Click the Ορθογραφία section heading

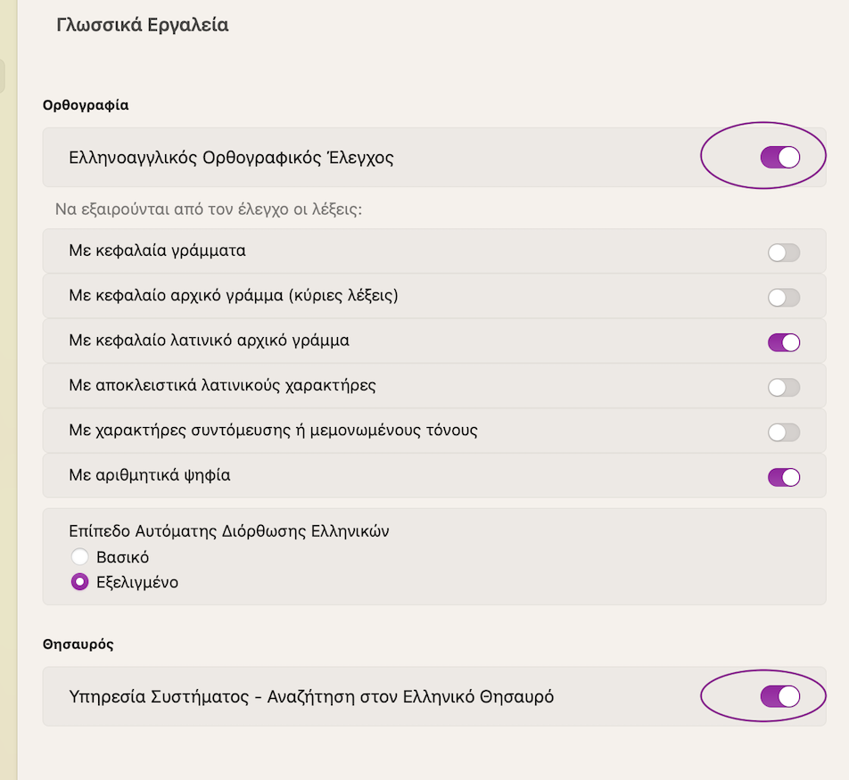point(86,105)
